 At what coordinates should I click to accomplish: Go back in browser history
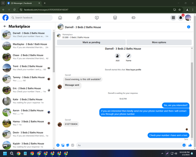(4, 10)
